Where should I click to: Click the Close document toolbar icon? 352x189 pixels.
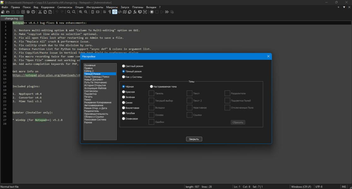click(23, 12)
